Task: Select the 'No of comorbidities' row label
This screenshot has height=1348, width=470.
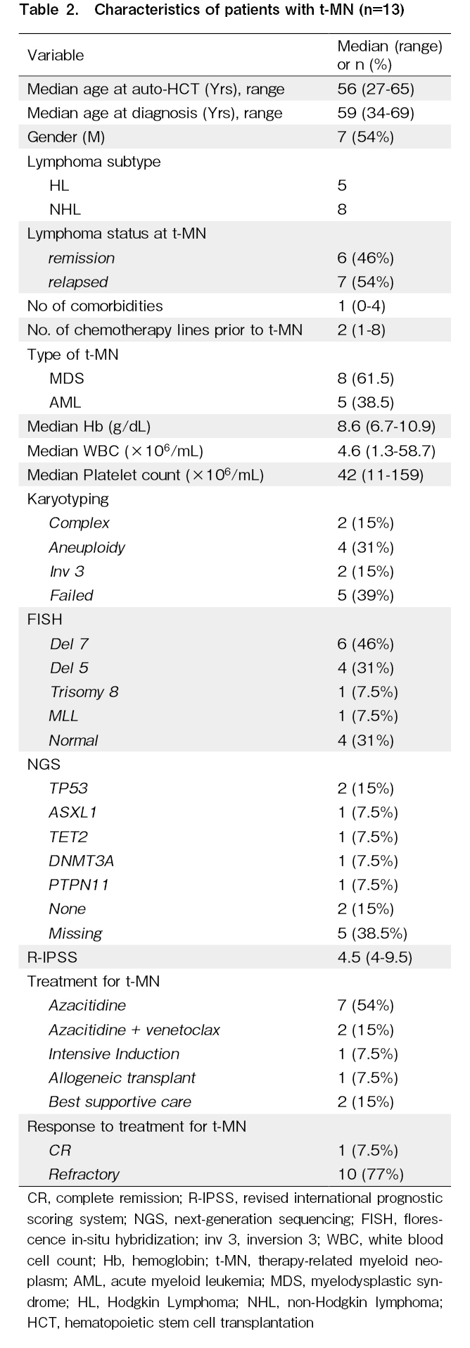Action: tap(95, 306)
